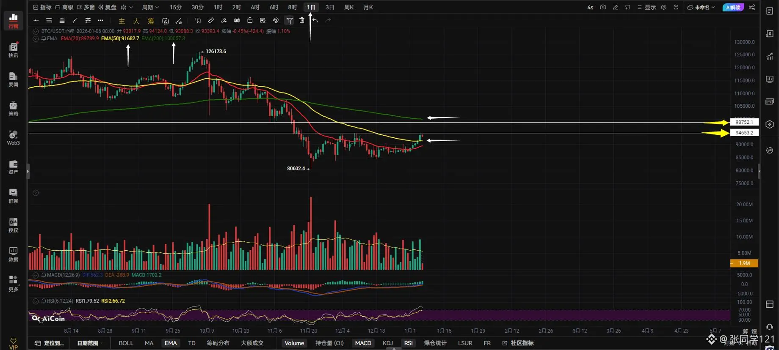This screenshot has height=350, width=779.
Task: Switch to the 周K weekly timeframe
Action: tap(349, 7)
